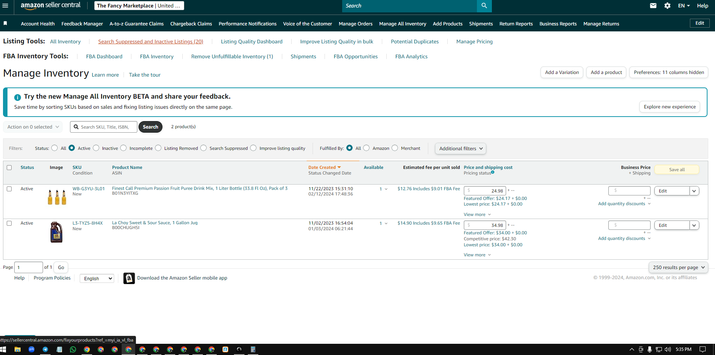Click the Amazon Seller app logo icon

click(x=129, y=278)
